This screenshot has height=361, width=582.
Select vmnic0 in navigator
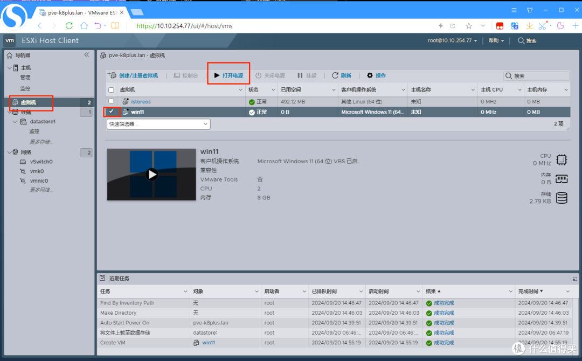[x=39, y=181]
